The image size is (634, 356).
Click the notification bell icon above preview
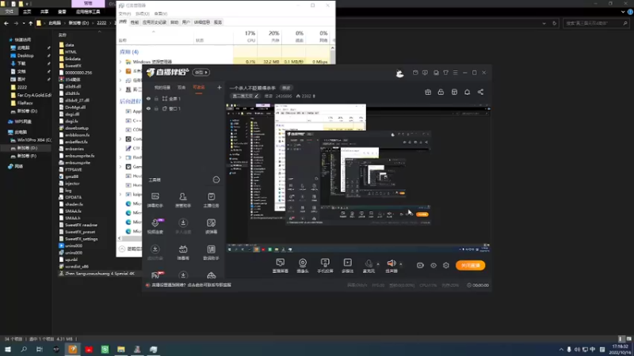467,92
